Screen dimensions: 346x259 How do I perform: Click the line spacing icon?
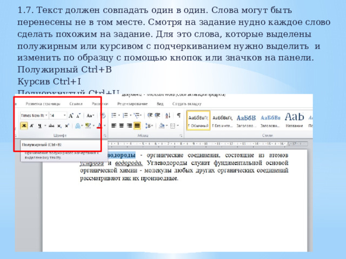[x=148, y=126]
